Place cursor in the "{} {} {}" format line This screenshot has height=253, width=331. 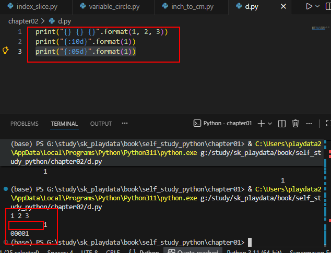pyautogui.click(x=101, y=32)
